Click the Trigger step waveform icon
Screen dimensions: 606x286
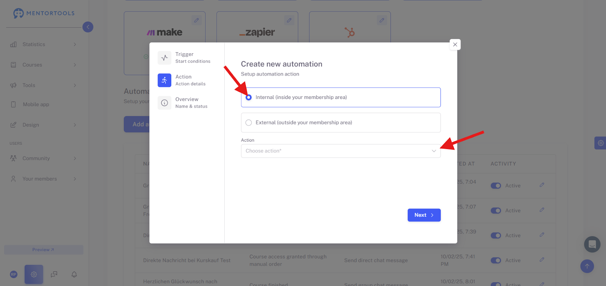tap(164, 58)
